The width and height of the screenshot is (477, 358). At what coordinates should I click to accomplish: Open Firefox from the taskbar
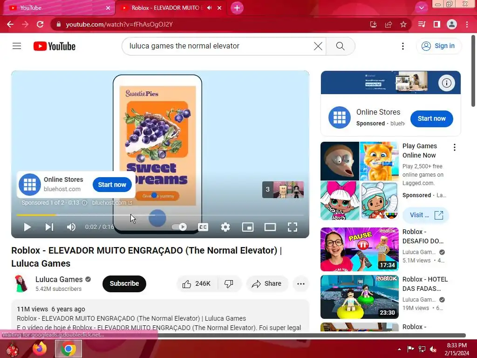(40, 349)
